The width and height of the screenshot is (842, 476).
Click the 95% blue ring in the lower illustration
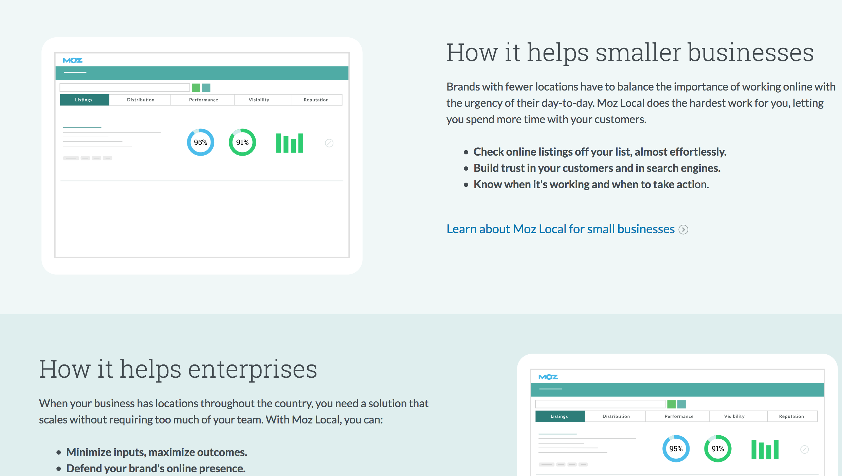pos(676,449)
